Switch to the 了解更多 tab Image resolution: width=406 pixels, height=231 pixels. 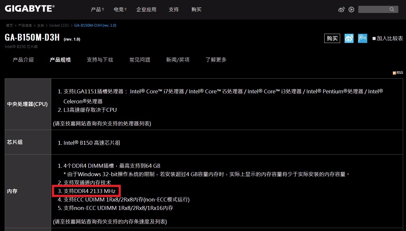click(216, 60)
